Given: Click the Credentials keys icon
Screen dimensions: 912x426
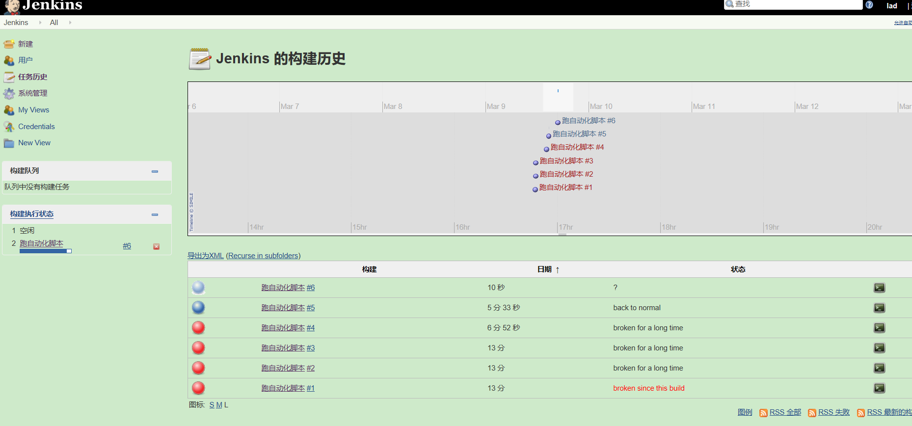Looking at the screenshot, I should [9, 127].
